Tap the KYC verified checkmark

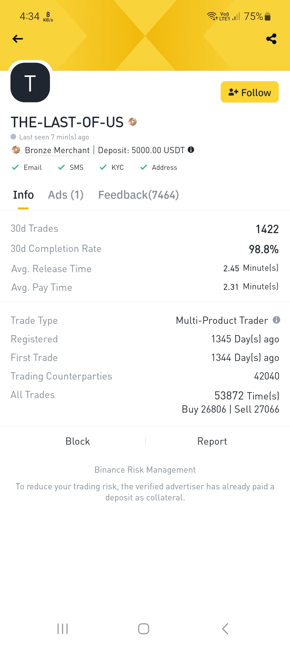click(x=103, y=167)
